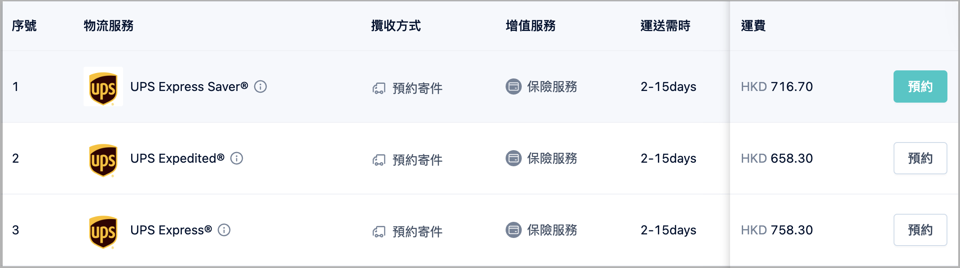Book UPS Express at HKD 758.30

tap(920, 230)
